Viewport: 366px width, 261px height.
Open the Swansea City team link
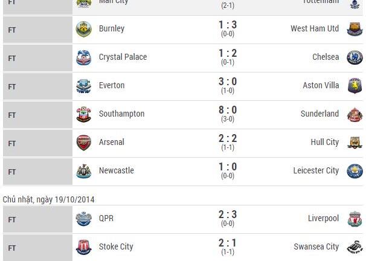316,246
